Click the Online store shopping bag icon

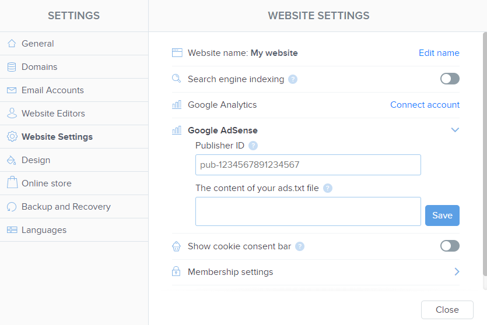[x=12, y=182]
